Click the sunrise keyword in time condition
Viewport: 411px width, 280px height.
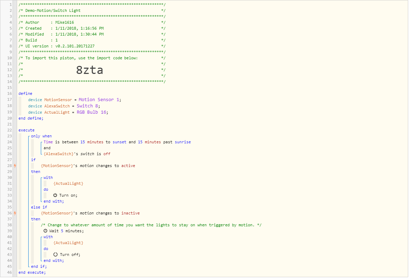click(183, 142)
